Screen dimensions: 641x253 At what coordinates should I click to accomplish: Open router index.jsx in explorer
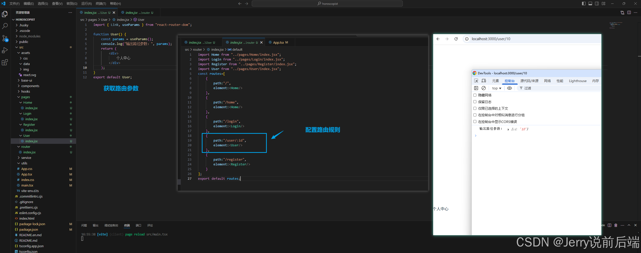[x=29, y=152]
